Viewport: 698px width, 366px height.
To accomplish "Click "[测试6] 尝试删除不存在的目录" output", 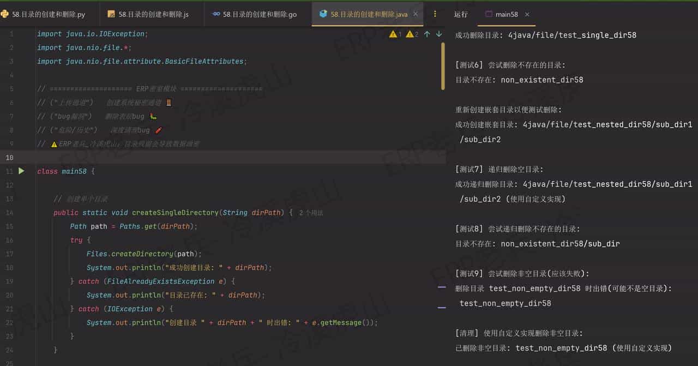I will point(510,65).
